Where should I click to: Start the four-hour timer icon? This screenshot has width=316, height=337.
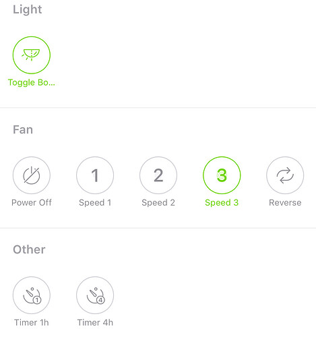pos(95,295)
